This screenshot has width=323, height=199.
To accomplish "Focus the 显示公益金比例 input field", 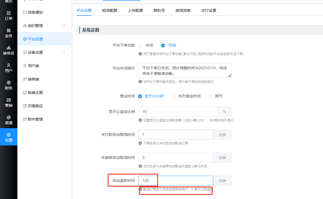I will pos(178,112).
